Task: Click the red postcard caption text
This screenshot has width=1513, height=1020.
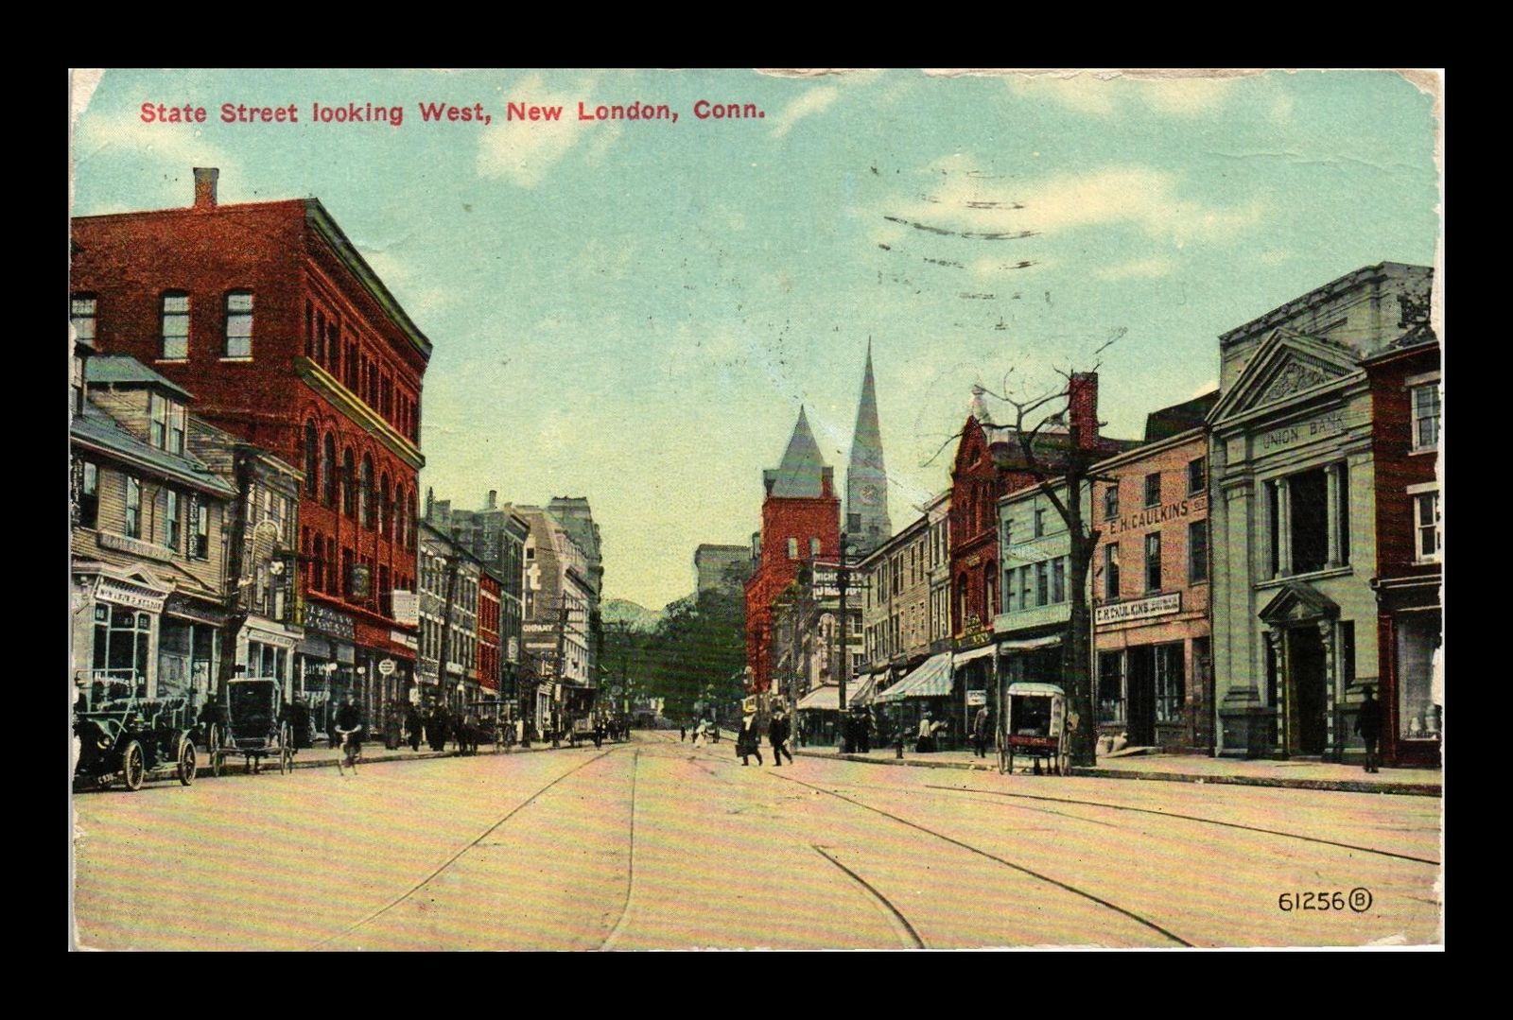Action: [452, 112]
